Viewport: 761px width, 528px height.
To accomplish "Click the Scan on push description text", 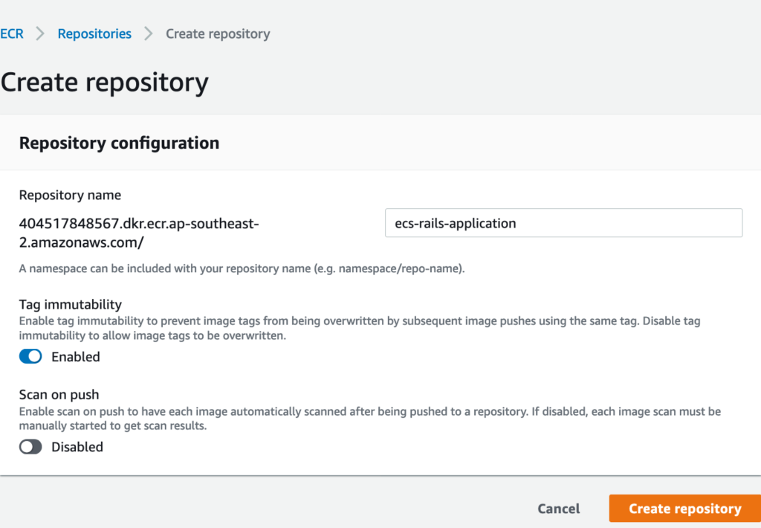I will coord(370,419).
